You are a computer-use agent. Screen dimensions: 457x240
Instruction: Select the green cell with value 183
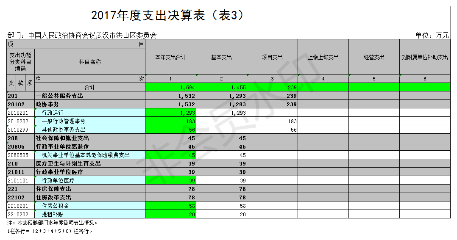(170, 121)
